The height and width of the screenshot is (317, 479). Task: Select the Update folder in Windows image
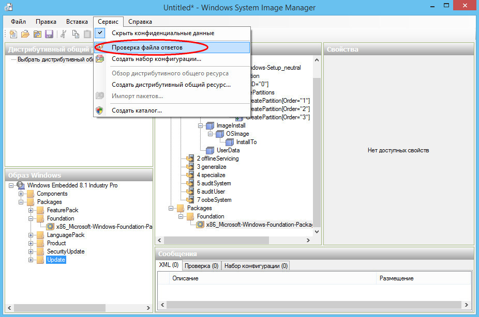coord(56,260)
